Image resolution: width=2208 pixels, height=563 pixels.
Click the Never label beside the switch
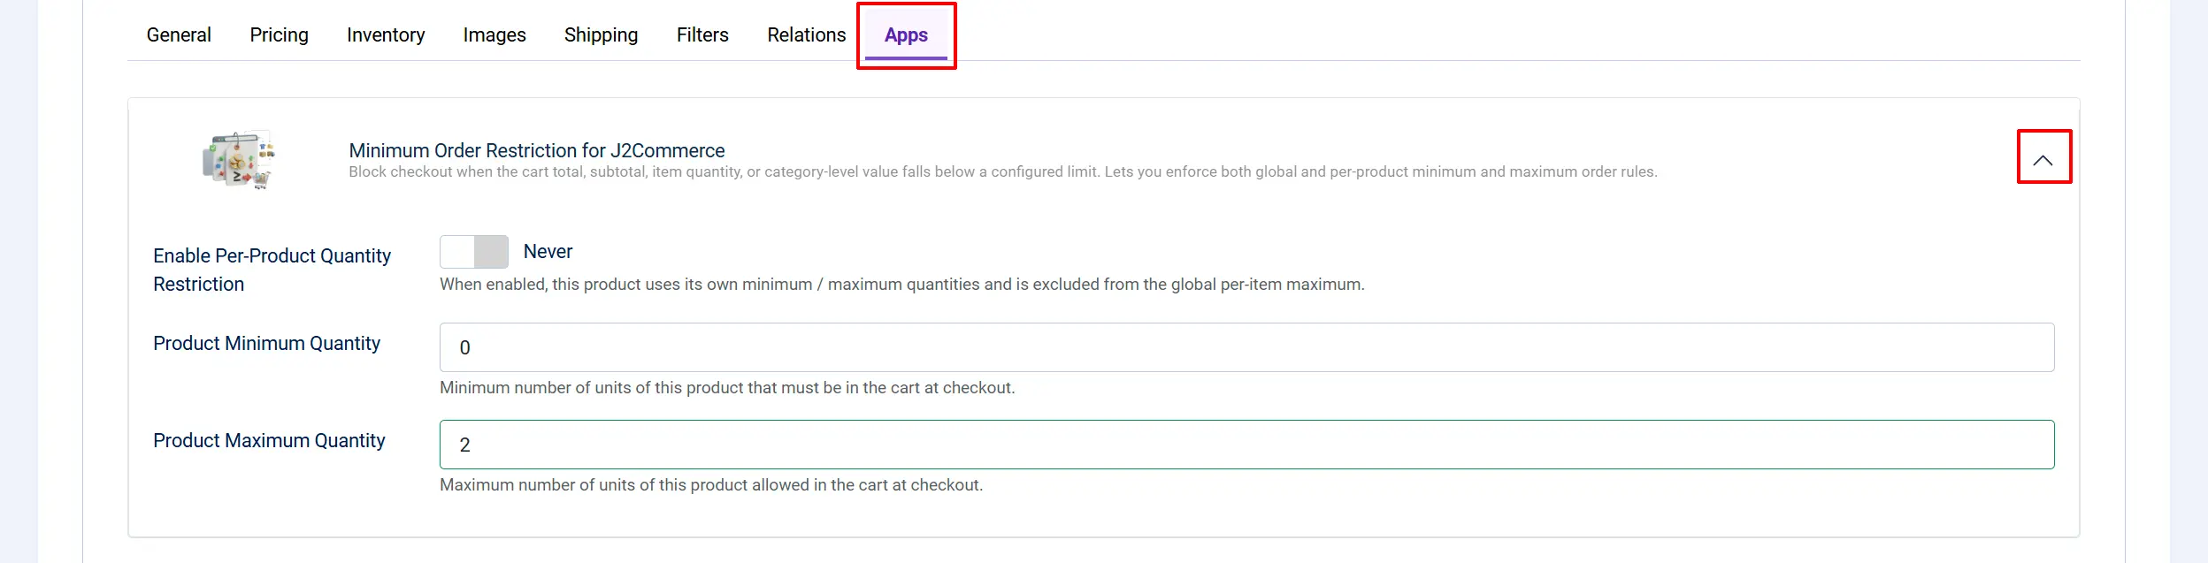tap(548, 252)
